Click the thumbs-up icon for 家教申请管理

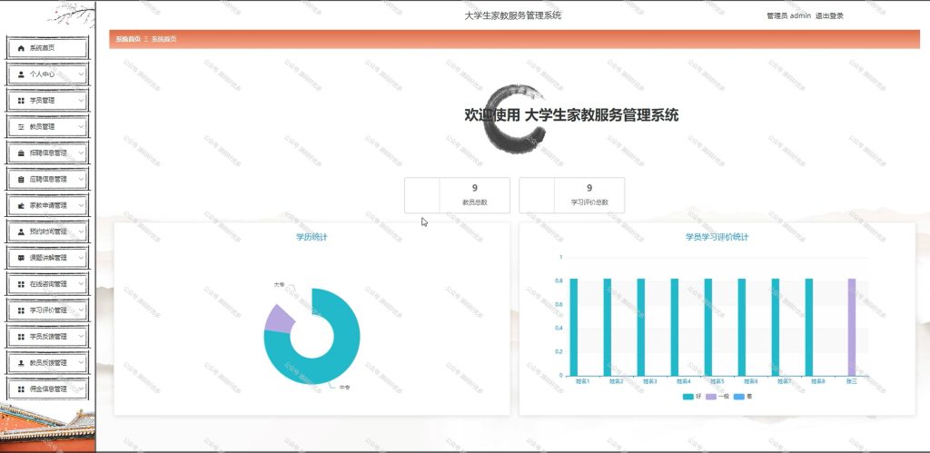tap(22, 206)
